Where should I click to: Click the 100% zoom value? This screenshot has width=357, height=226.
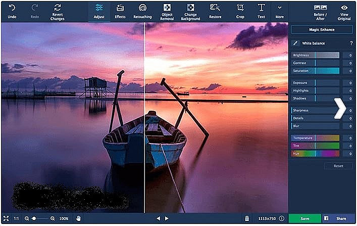(x=64, y=218)
